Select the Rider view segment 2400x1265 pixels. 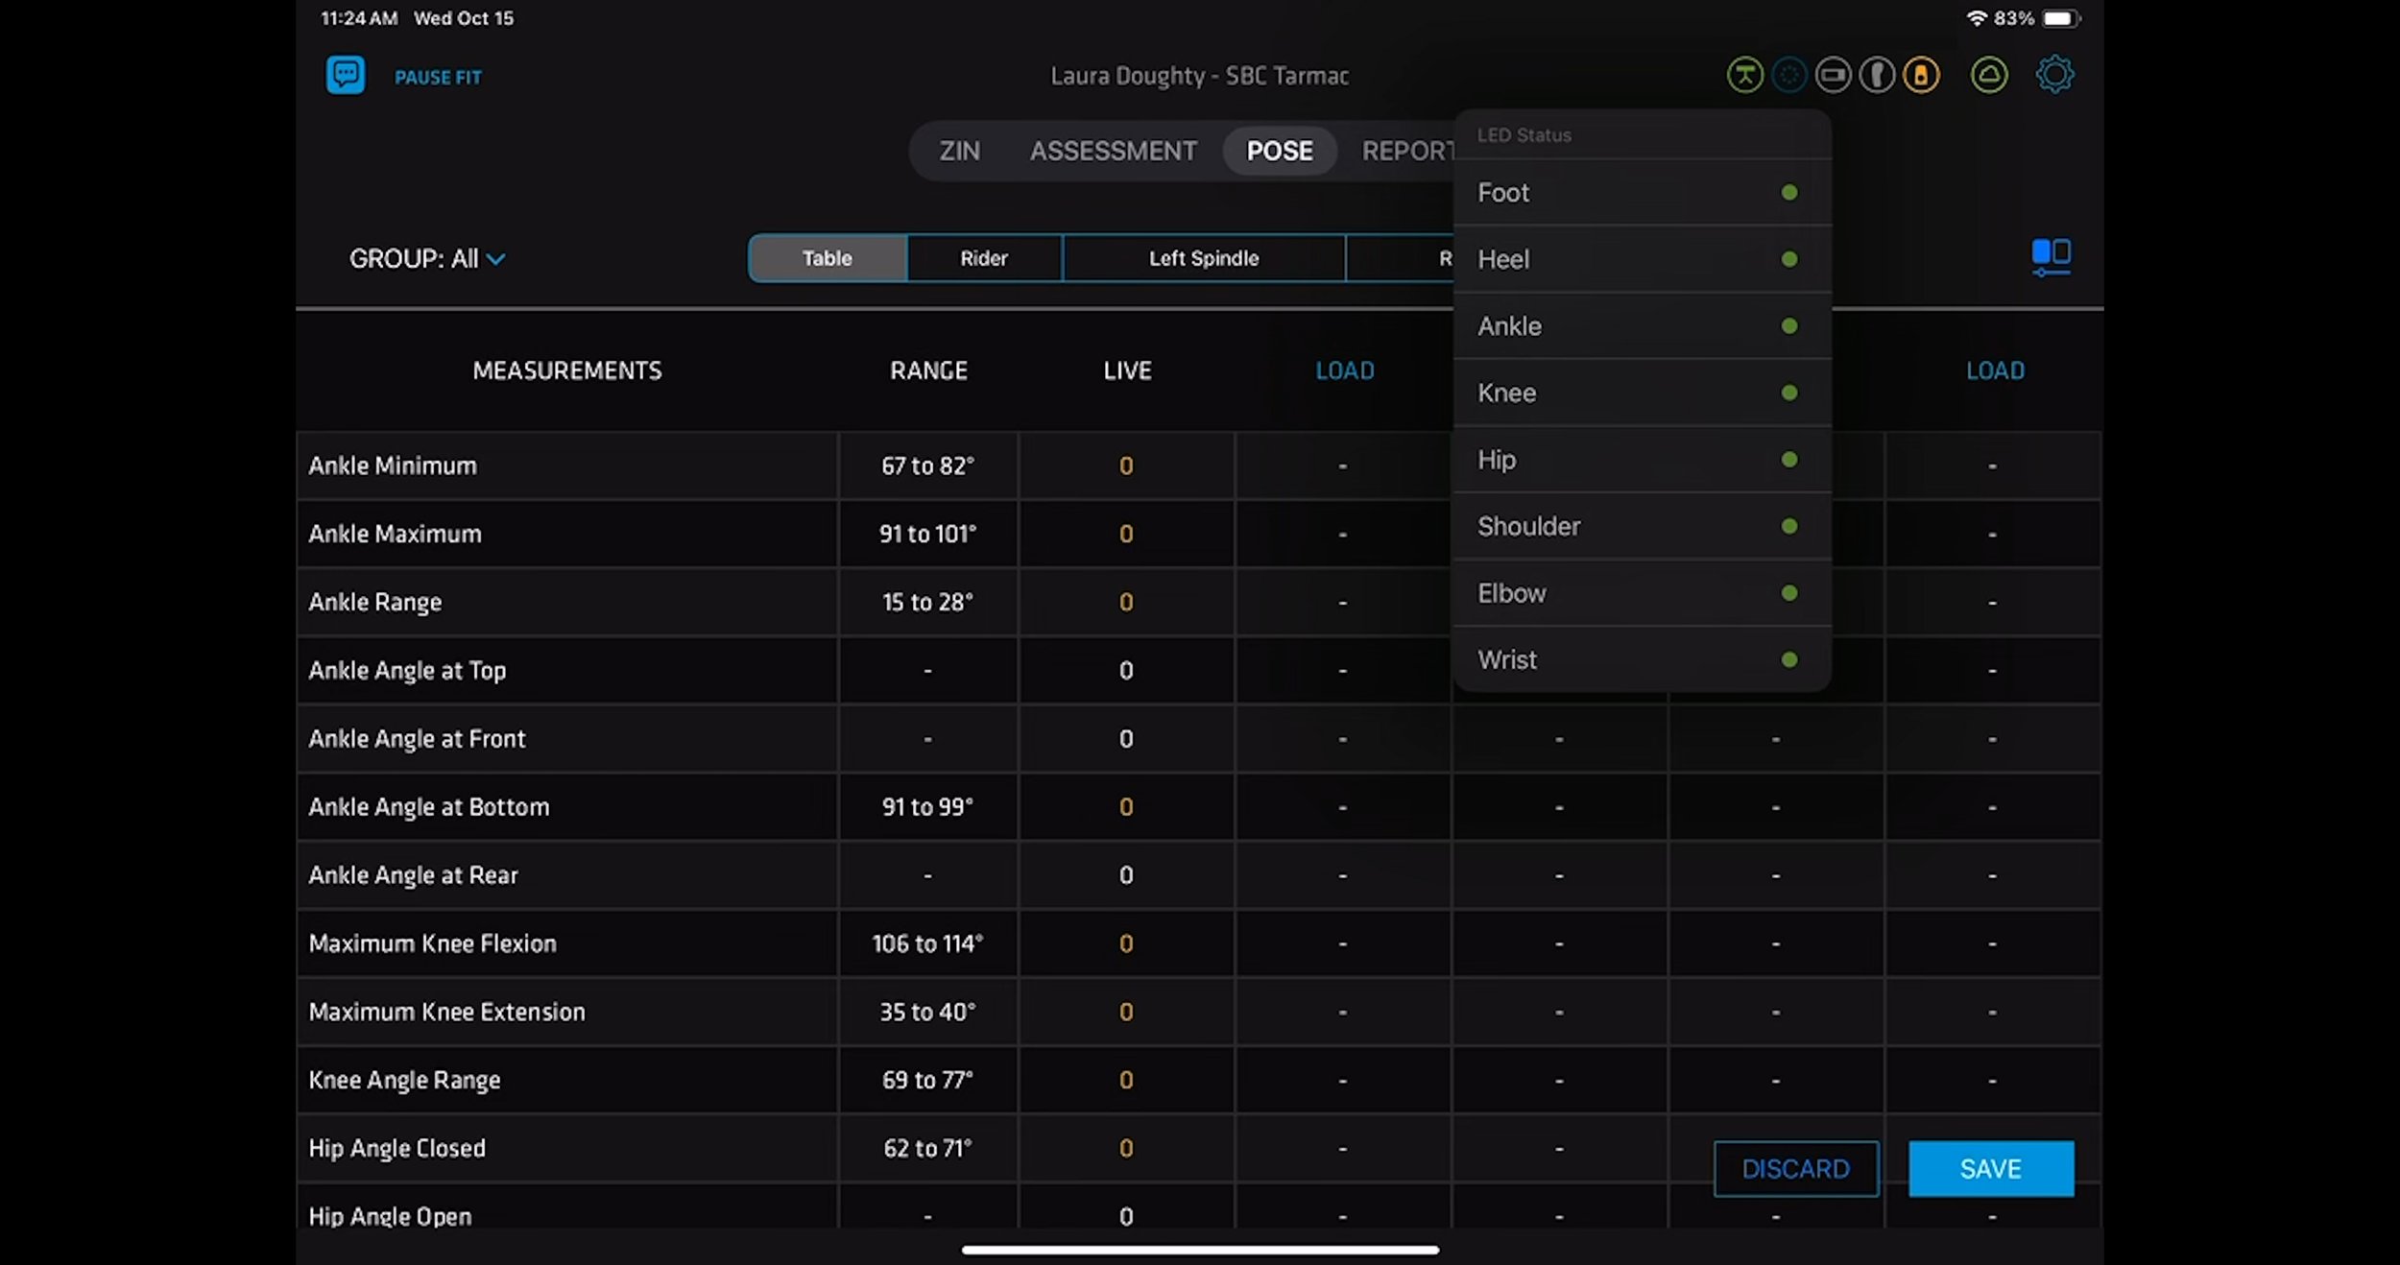tap(983, 258)
